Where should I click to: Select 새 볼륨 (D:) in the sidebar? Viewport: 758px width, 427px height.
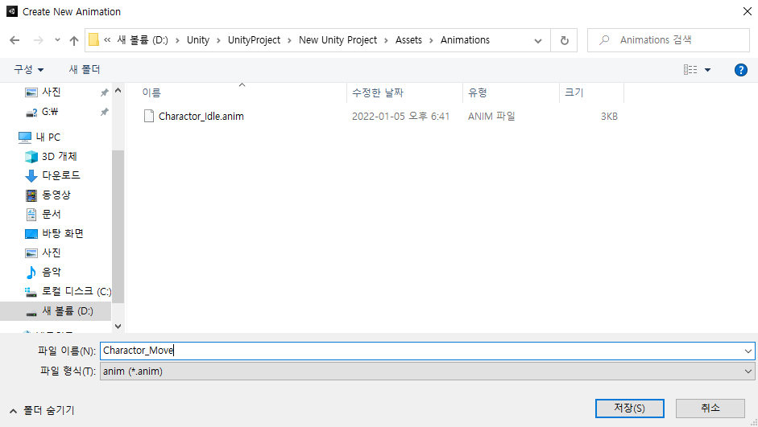(x=67, y=311)
